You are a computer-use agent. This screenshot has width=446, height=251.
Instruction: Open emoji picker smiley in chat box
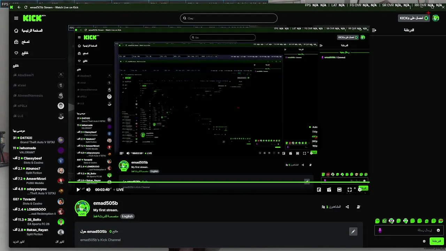[x=438, y=230]
